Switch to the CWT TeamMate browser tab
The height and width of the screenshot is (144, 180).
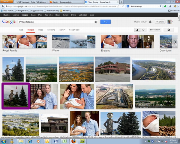tap(31, 2)
